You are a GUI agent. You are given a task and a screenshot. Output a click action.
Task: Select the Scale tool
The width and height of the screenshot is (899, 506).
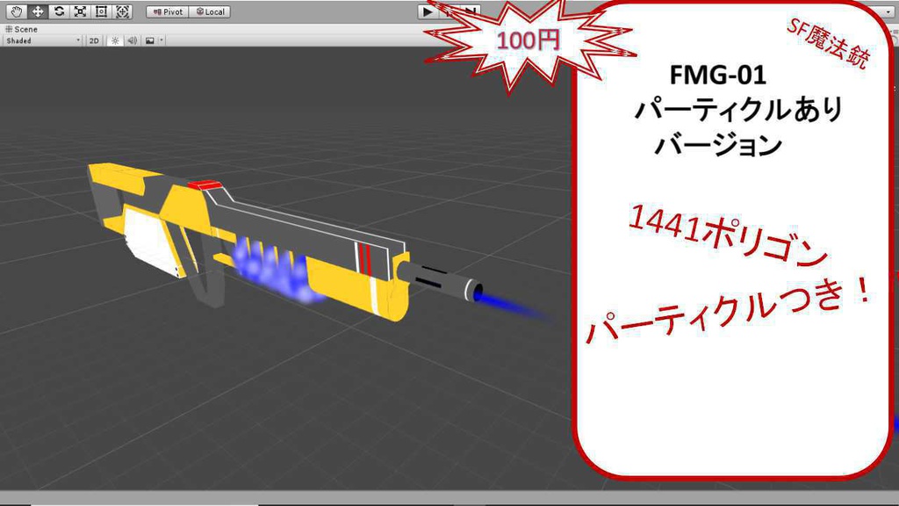[x=80, y=11]
